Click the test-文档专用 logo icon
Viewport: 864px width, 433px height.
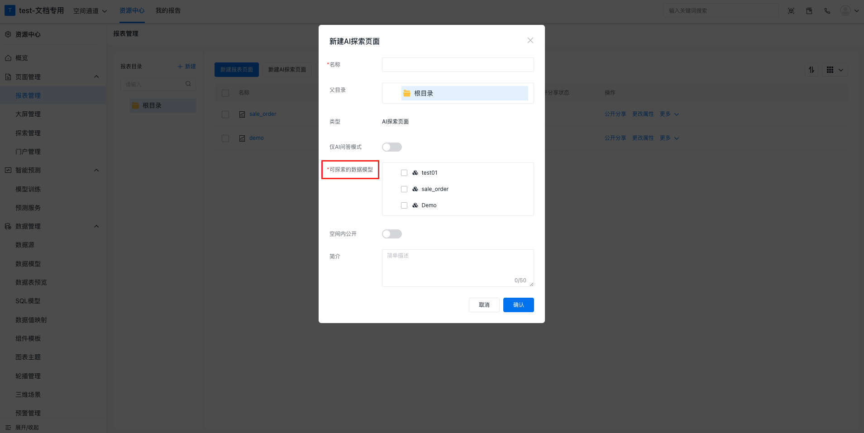pyautogui.click(x=10, y=10)
